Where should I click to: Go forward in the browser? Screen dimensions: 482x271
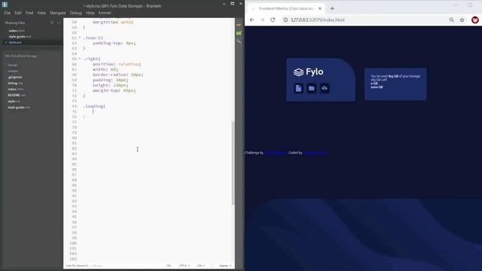(262, 20)
